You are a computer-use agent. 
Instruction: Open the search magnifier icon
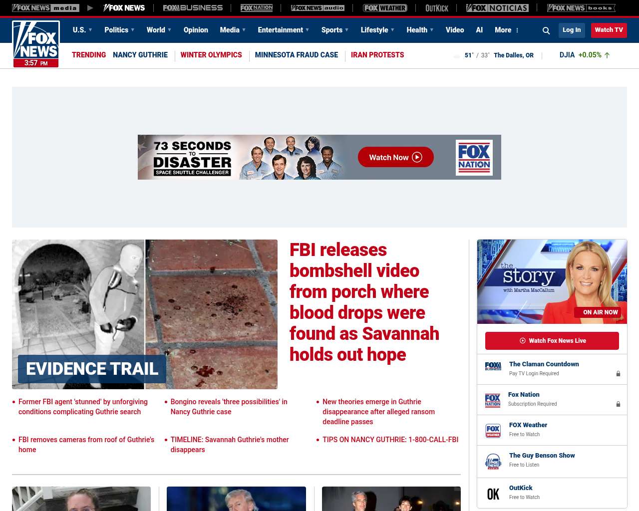546,30
